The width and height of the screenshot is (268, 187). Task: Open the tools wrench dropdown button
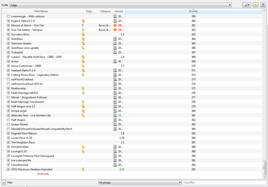click(247, 5)
